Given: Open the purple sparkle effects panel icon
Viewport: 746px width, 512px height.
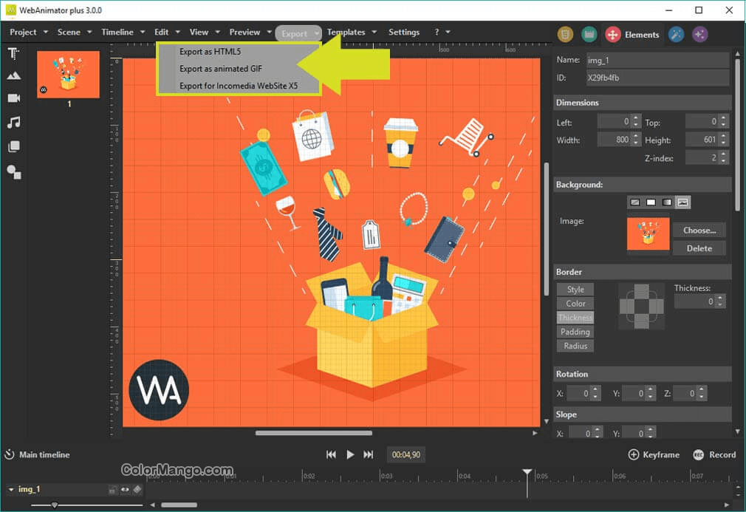Looking at the screenshot, I should point(699,34).
